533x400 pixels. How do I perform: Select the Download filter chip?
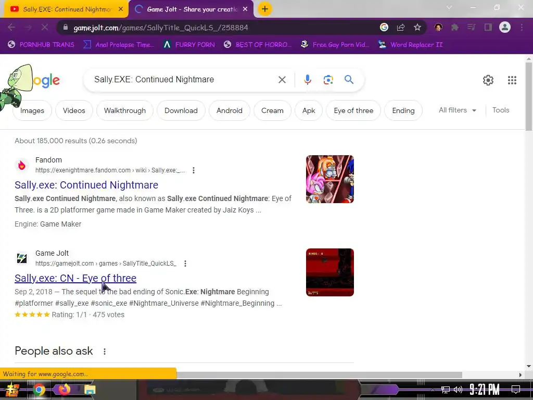[x=181, y=110]
